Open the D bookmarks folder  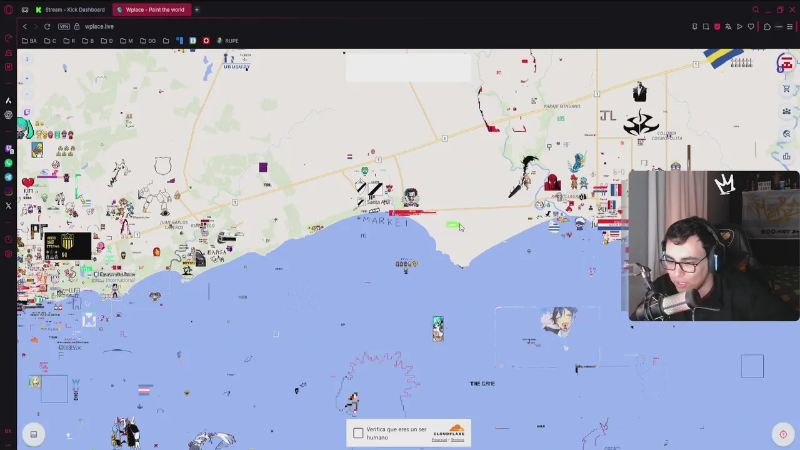107,41
